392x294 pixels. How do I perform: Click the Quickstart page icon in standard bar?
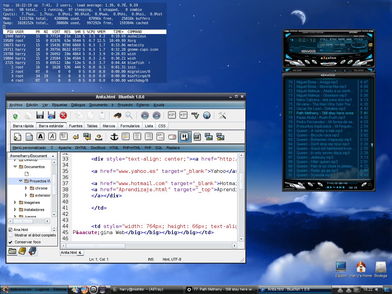(x=17, y=137)
